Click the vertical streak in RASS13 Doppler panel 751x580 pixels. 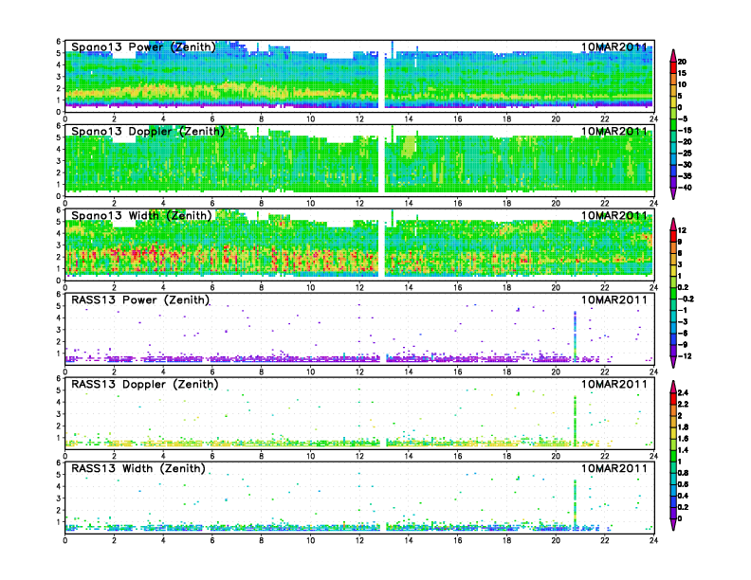575,421
